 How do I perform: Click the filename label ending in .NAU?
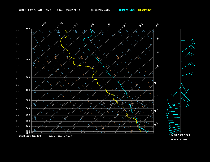(x=100, y=10)
